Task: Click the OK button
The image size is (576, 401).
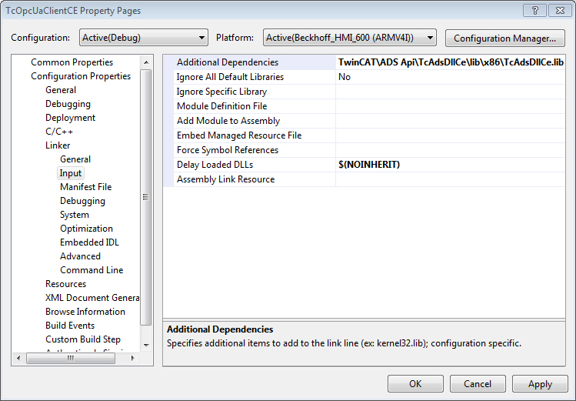Action: click(x=415, y=384)
